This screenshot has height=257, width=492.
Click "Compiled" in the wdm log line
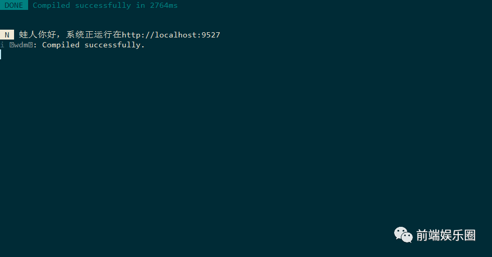pos(61,45)
